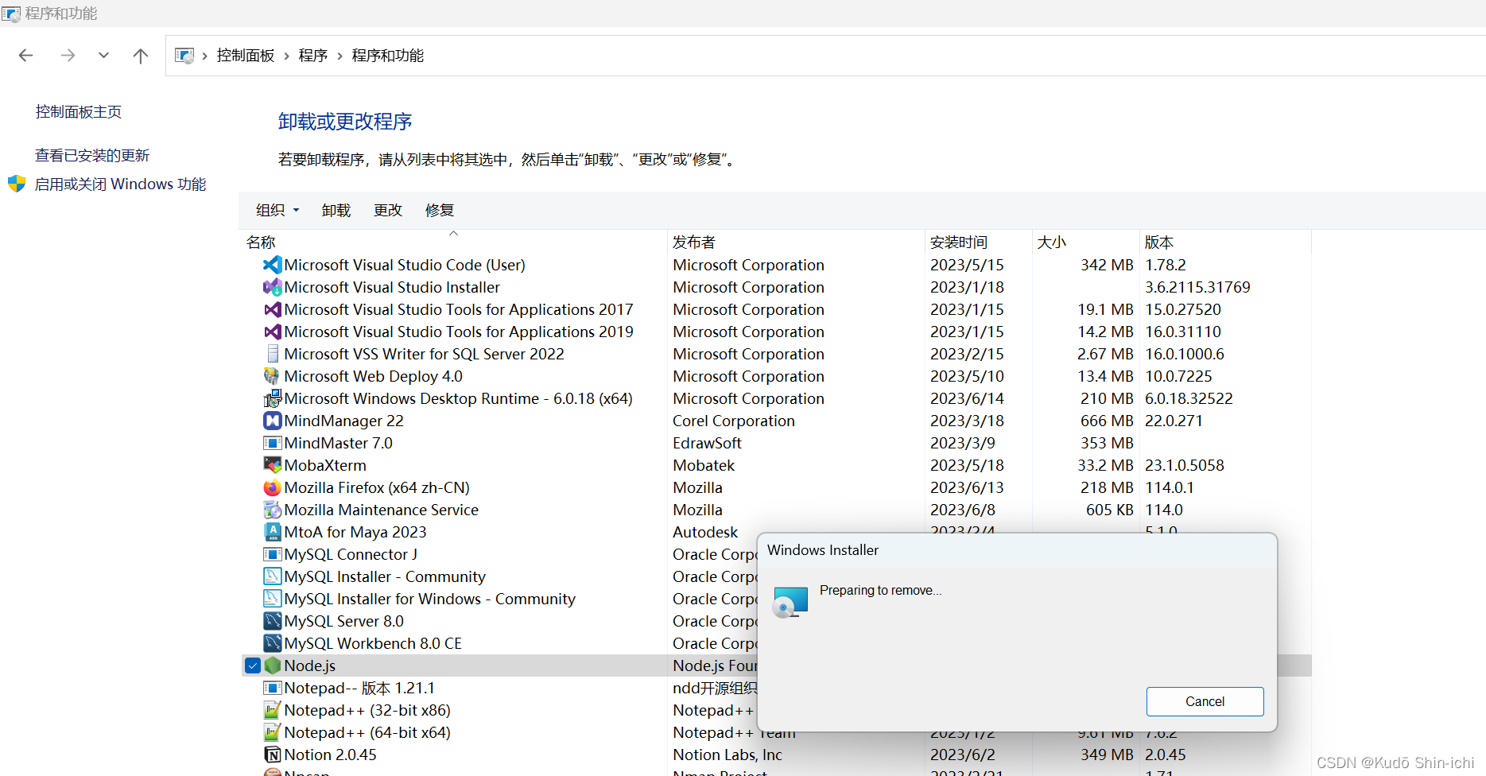The width and height of the screenshot is (1486, 776).
Task: Click the Windows Desktop Runtime icon
Action: pos(273,398)
